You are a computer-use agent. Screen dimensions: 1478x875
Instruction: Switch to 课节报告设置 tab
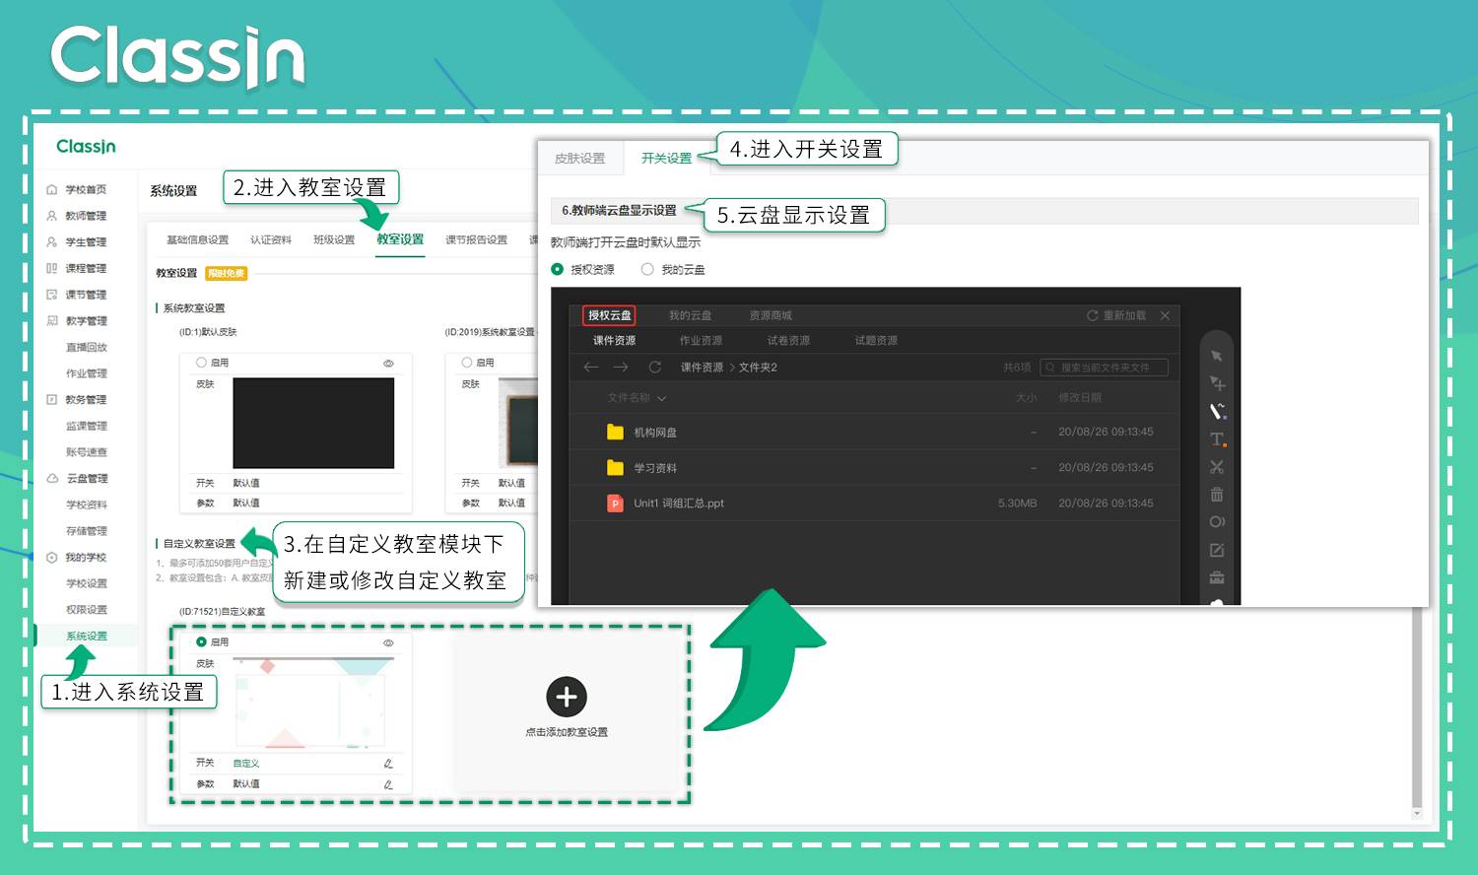(x=476, y=239)
